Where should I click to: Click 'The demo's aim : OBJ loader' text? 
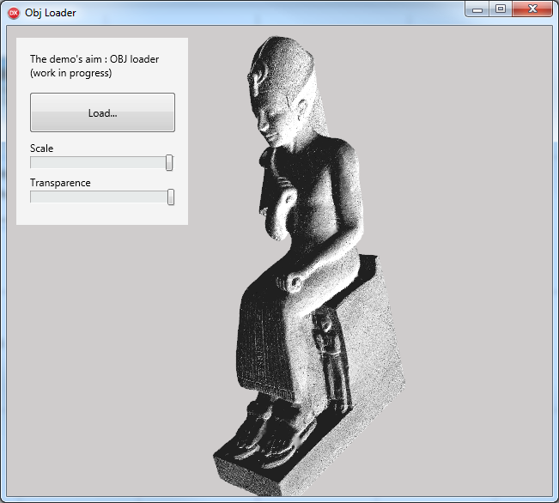[x=94, y=59]
